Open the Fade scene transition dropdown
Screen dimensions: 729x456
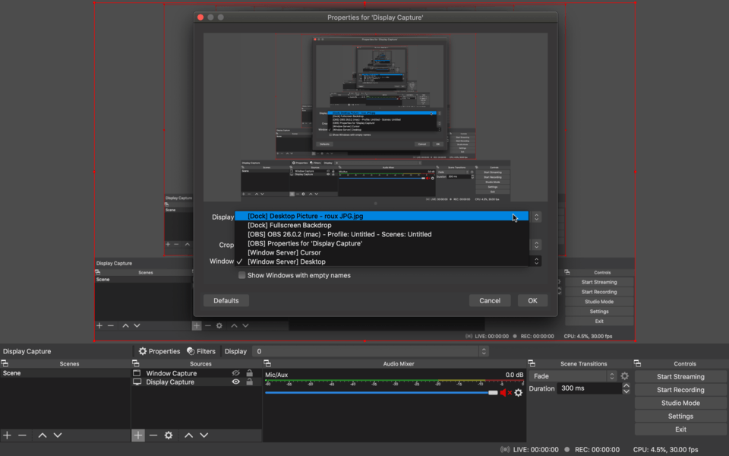(574, 376)
